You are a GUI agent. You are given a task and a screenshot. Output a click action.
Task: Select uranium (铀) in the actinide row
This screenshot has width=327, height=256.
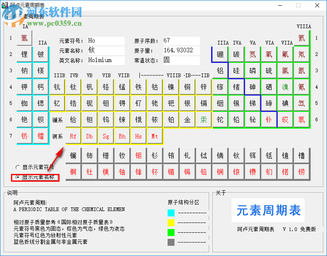122,171
